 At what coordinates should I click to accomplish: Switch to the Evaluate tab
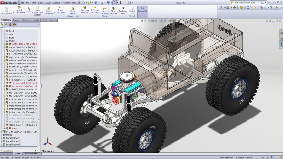tap(35, 20)
